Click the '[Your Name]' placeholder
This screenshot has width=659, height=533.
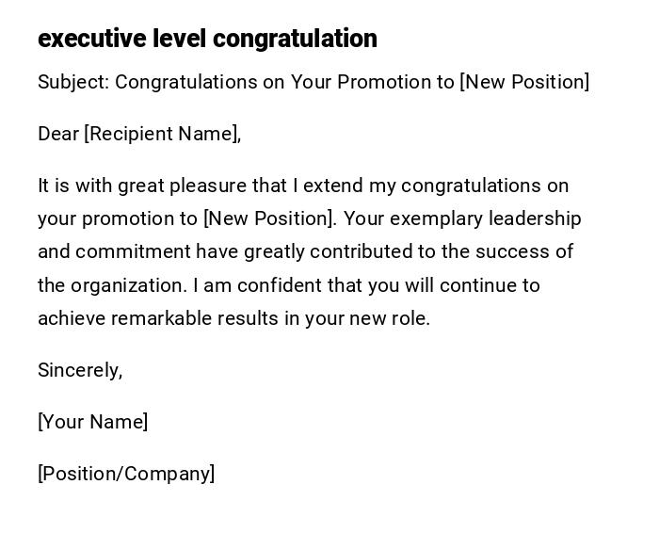pyautogui.click(x=93, y=422)
